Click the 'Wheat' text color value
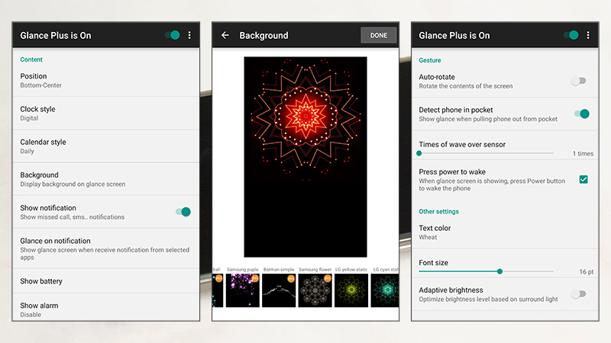611x343 pixels. [x=428, y=237]
